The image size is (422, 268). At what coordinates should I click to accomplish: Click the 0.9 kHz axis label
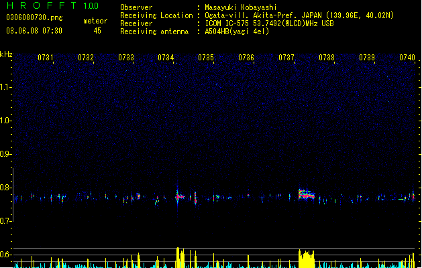tap(5, 154)
